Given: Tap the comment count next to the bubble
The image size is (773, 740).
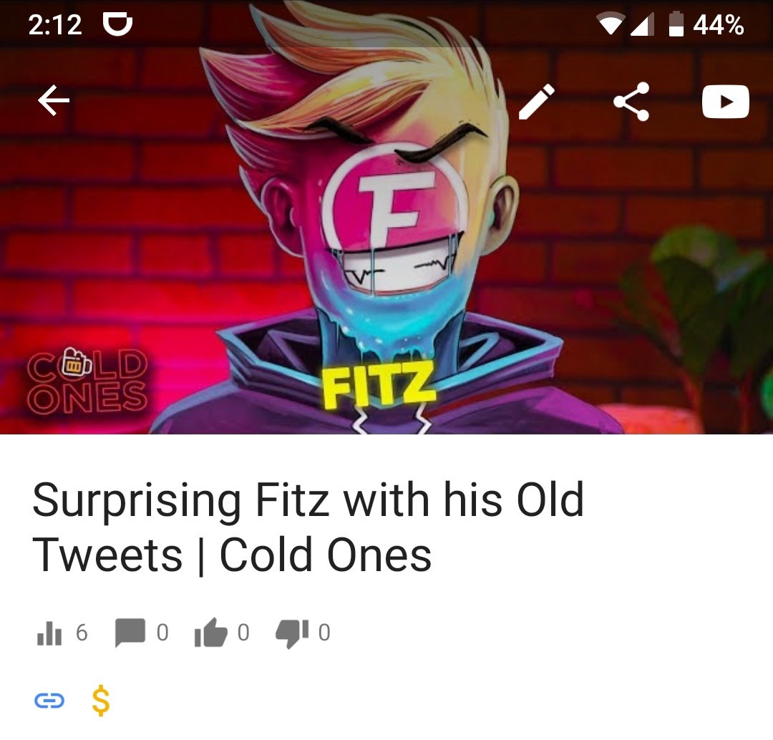Looking at the screenshot, I should (x=162, y=633).
